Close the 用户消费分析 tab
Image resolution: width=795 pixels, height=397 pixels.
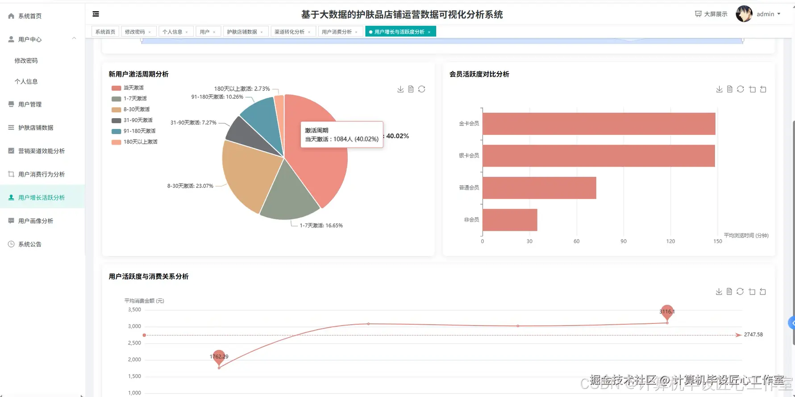(356, 32)
